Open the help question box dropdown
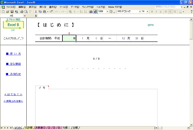This screenshot has width=193, height=130. click(182, 7)
